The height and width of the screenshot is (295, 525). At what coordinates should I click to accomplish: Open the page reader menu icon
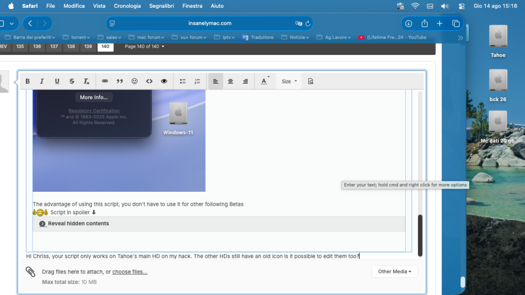coord(112,24)
